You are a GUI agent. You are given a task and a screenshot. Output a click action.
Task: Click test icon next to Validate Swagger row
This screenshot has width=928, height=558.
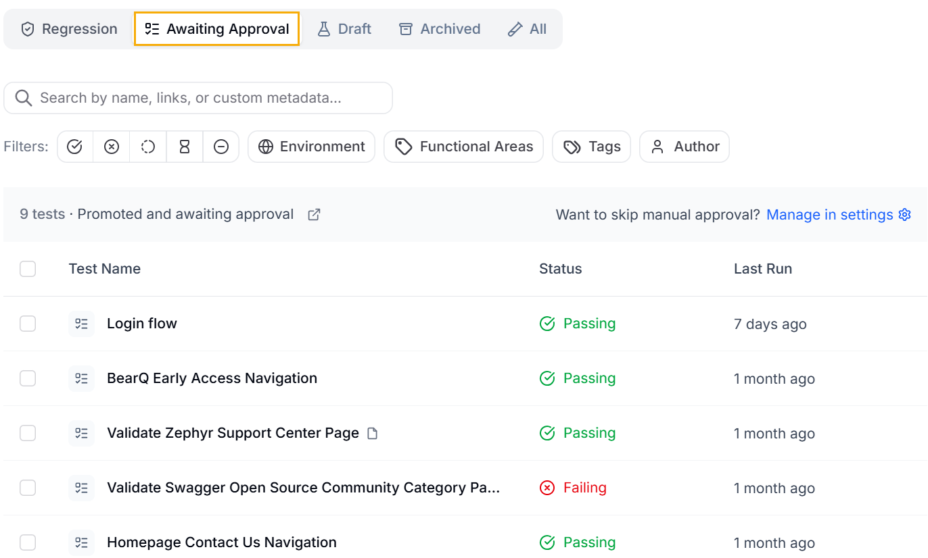pyautogui.click(x=81, y=488)
